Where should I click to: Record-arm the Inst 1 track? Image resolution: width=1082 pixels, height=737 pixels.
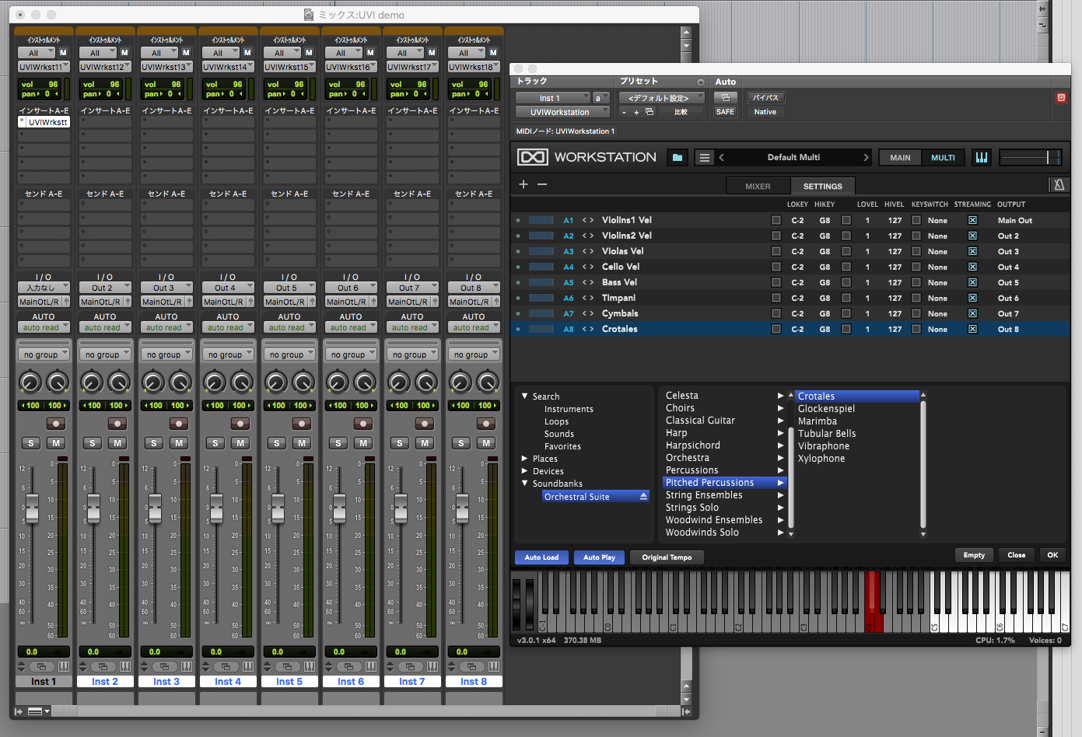55,424
